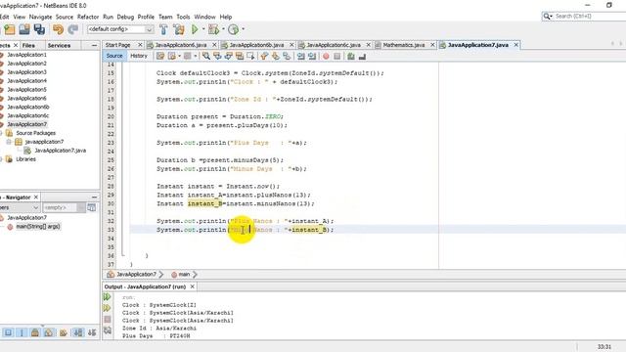
Task: Click the Uncomment code editor icon
Action: 362,57
